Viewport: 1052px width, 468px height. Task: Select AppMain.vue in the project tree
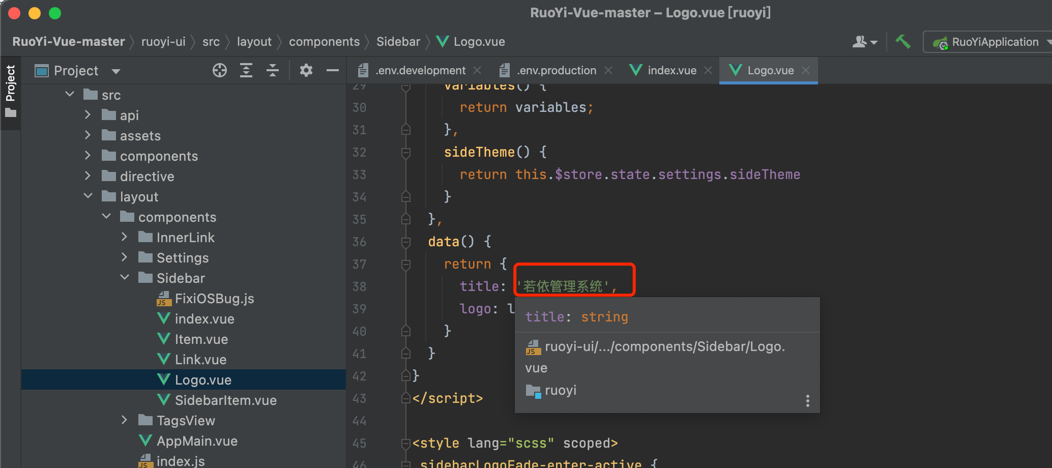(197, 441)
